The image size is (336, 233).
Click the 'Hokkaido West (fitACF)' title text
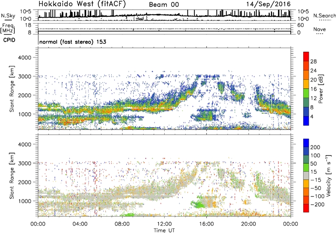82,4
